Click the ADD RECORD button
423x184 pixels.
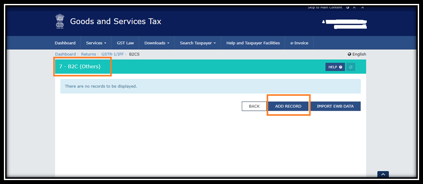pos(288,106)
